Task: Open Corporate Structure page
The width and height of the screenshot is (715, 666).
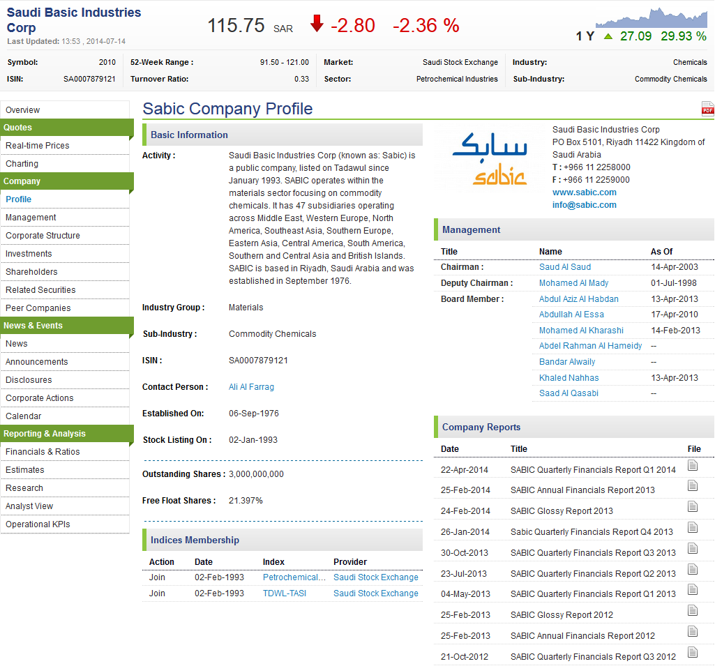Action: (x=65, y=236)
